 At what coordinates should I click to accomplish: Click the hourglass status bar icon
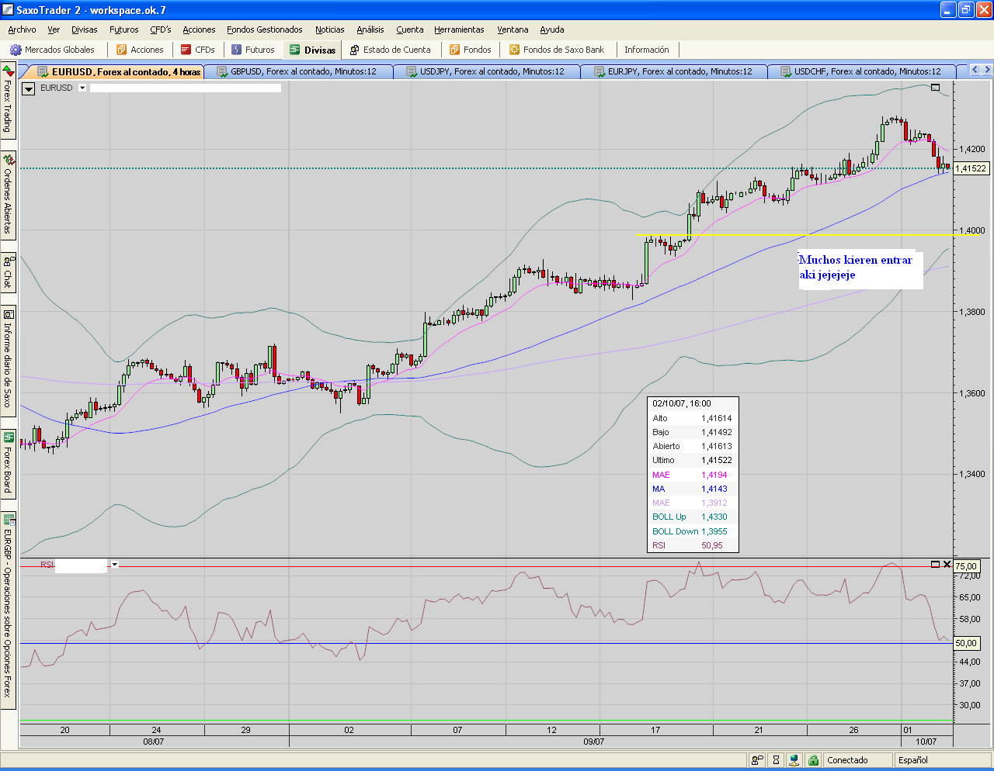pyautogui.click(x=775, y=760)
